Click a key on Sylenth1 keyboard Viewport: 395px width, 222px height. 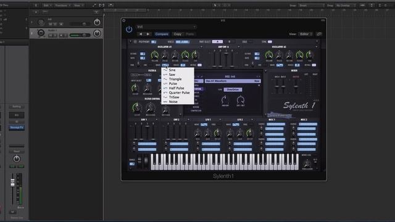click(x=225, y=162)
